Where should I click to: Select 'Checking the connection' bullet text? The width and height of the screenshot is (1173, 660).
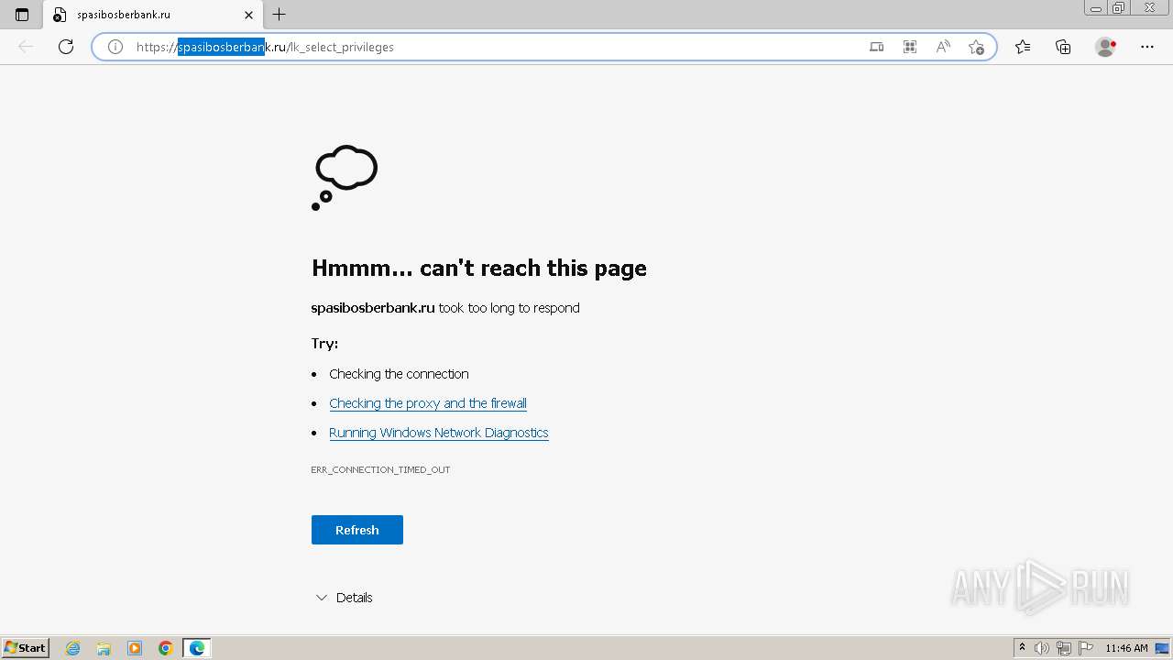399,374
